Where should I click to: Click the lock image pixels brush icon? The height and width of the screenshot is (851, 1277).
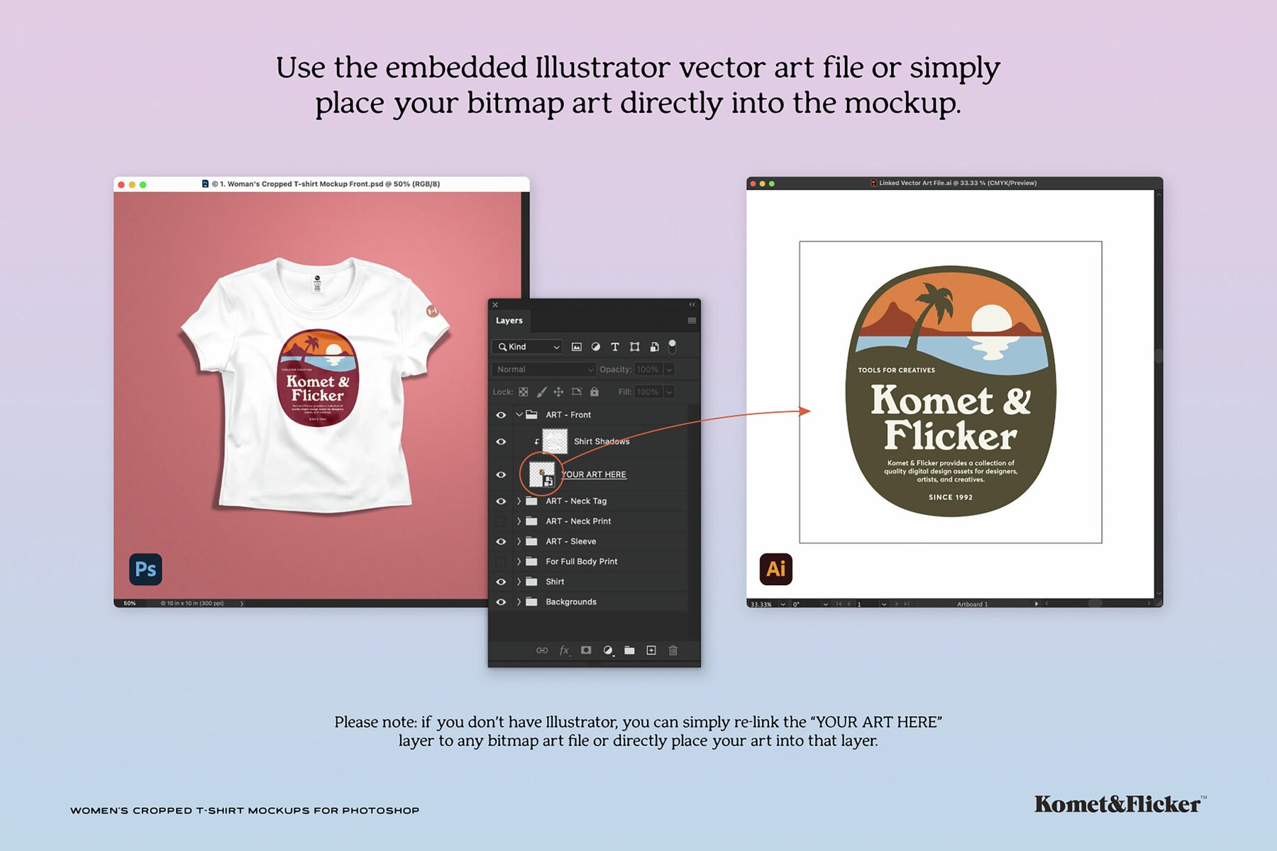541,391
